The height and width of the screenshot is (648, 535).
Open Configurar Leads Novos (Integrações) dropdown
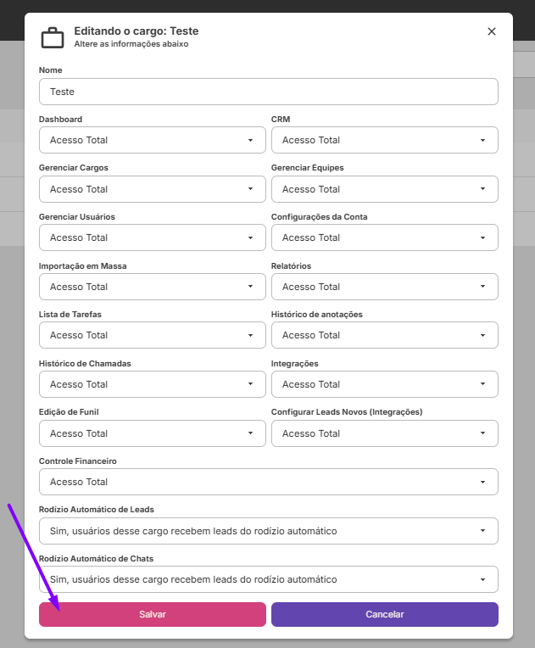(x=385, y=433)
